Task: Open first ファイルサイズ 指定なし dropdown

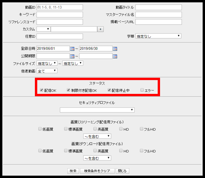Action: [47, 63]
